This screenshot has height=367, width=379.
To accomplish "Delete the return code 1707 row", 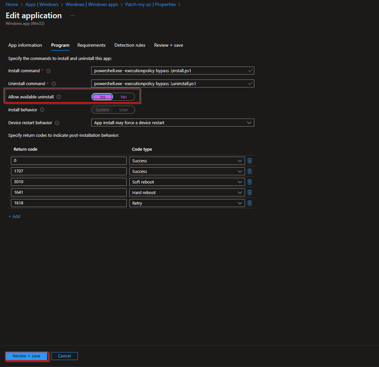I will [x=249, y=171].
